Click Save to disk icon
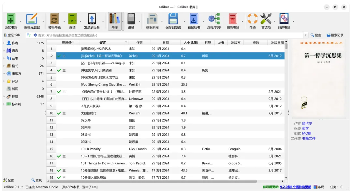 point(173,19)
